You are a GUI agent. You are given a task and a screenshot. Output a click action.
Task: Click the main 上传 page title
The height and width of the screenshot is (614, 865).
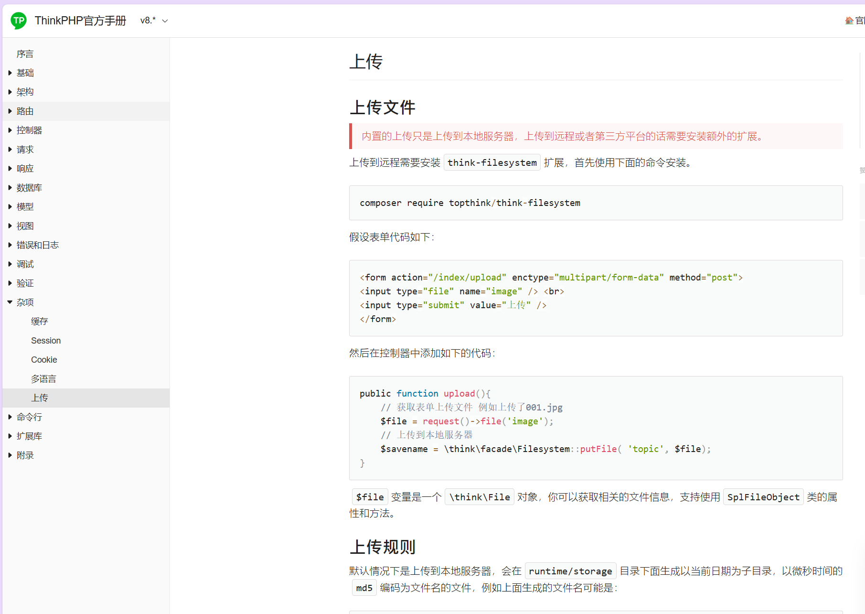pyautogui.click(x=366, y=62)
